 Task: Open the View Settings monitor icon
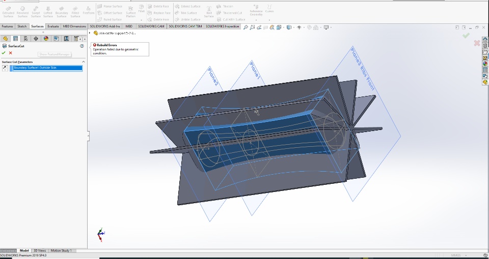(326, 27)
